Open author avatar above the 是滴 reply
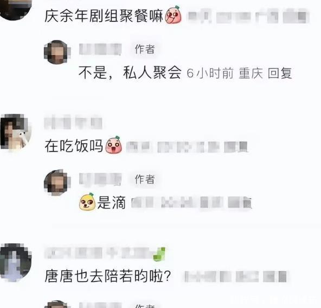The width and height of the screenshot is (321, 308). (x=57, y=182)
